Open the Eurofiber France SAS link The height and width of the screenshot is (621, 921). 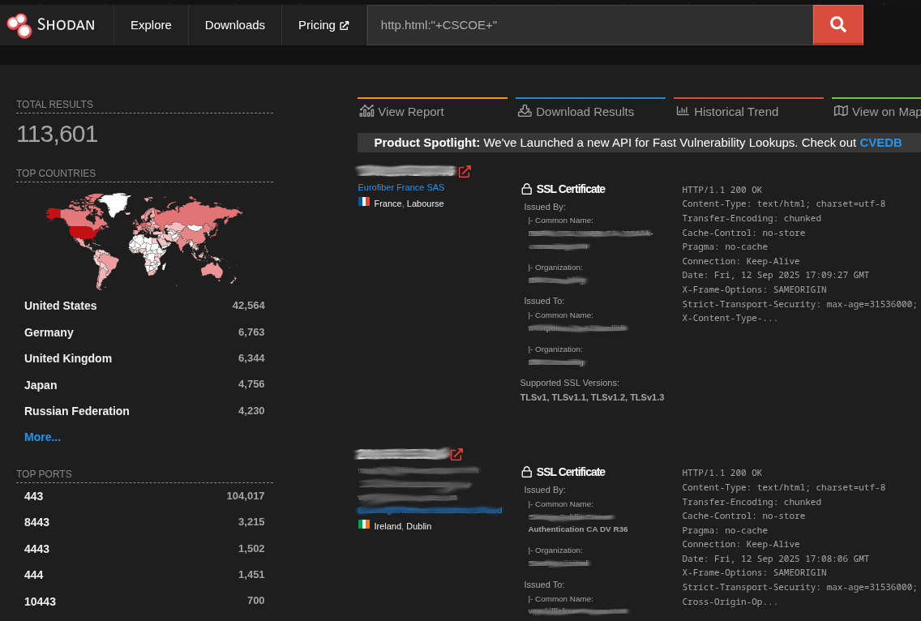click(401, 187)
